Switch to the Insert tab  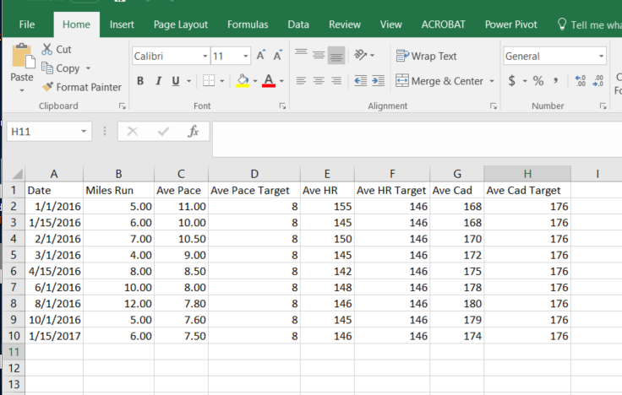[122, 24]
